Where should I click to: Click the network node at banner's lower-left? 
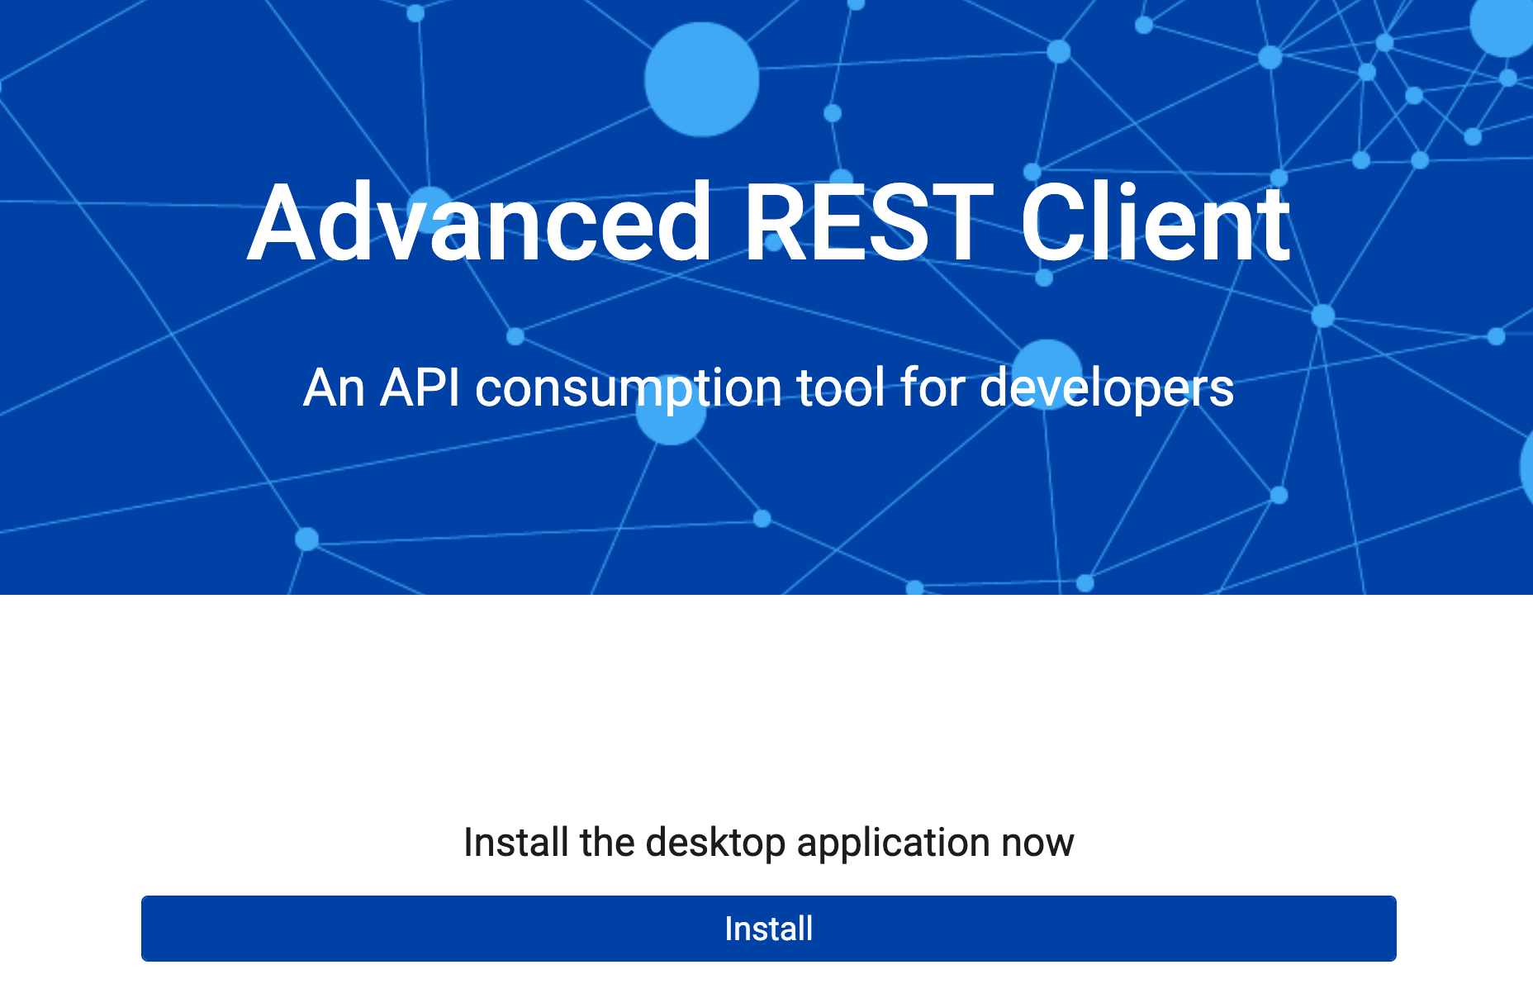[x=306, y=539]
